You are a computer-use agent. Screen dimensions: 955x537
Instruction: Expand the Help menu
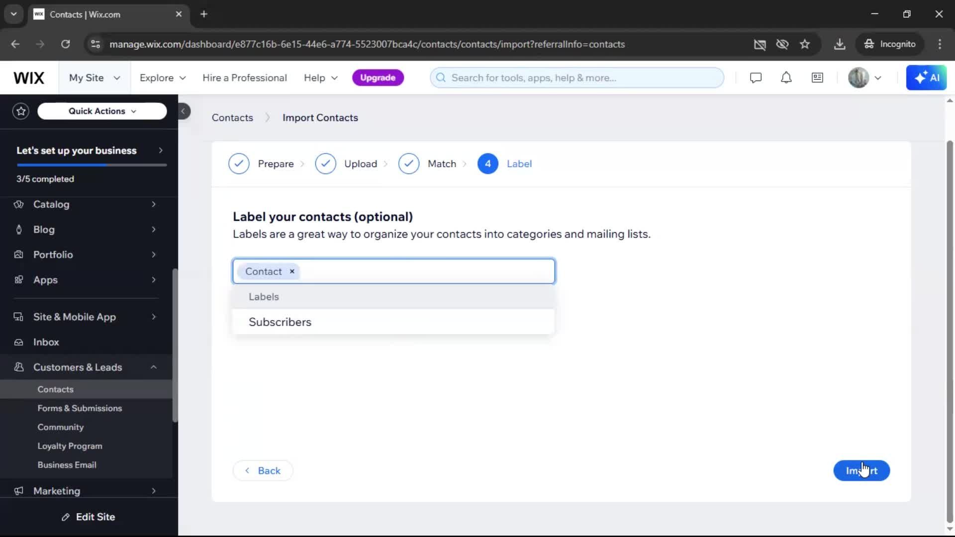(x=321, y=78)
